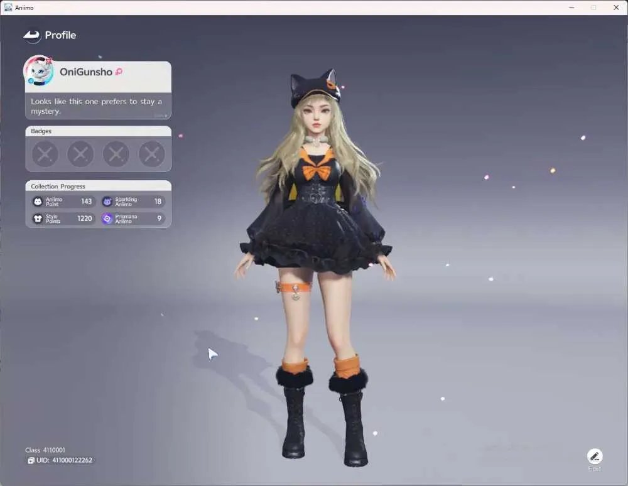The height and width of the screenshot is (486, 628).
Task: Click the Style Points 1220 value
Action: (x=85, y=219)
